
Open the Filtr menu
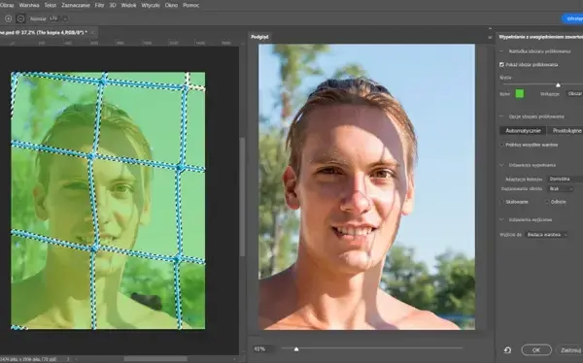(99, 5)
